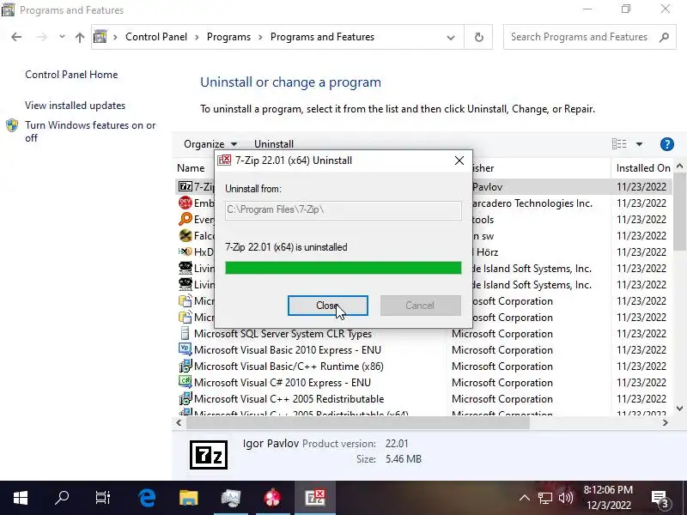The height and width of the screenshot is (515, 687).
Task: Click the horizontal scrollbar left arrow
Action: [x=179, y=423]
